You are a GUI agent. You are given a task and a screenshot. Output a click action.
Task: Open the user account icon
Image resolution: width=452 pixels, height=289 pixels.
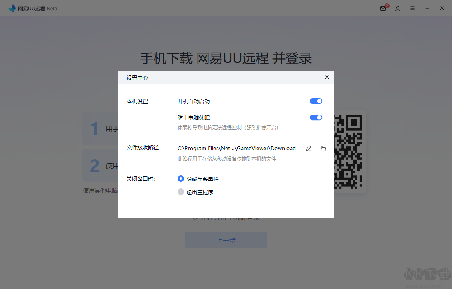[x=398, y=8]
